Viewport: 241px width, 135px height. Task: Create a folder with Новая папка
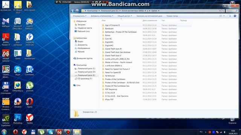tap(172, 16)
